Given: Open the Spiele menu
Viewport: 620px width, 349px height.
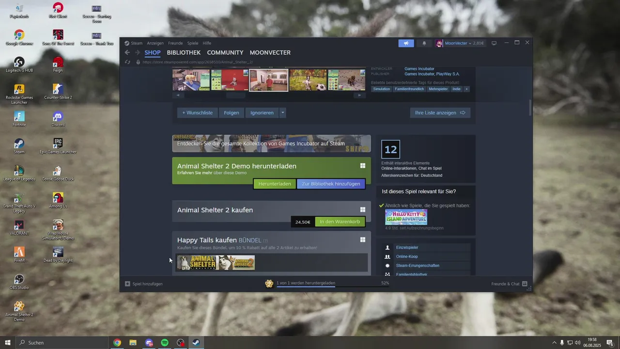Looking at the screenshot, I should click(193, 43).
